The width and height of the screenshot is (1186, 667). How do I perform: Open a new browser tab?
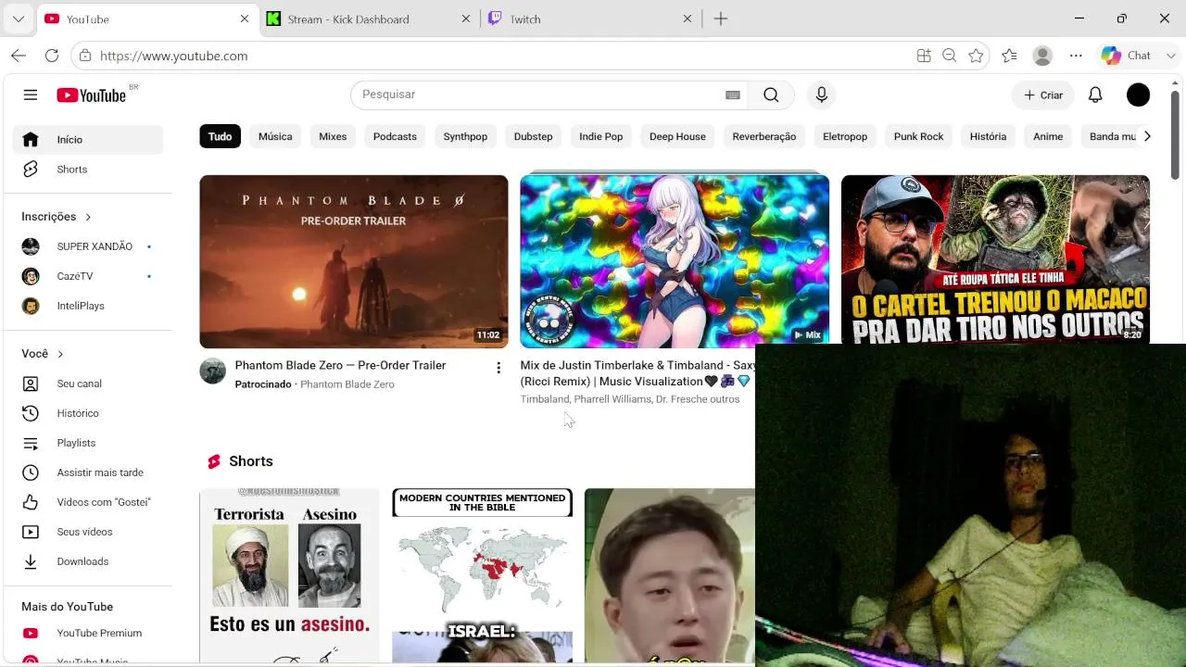(721, 19)
